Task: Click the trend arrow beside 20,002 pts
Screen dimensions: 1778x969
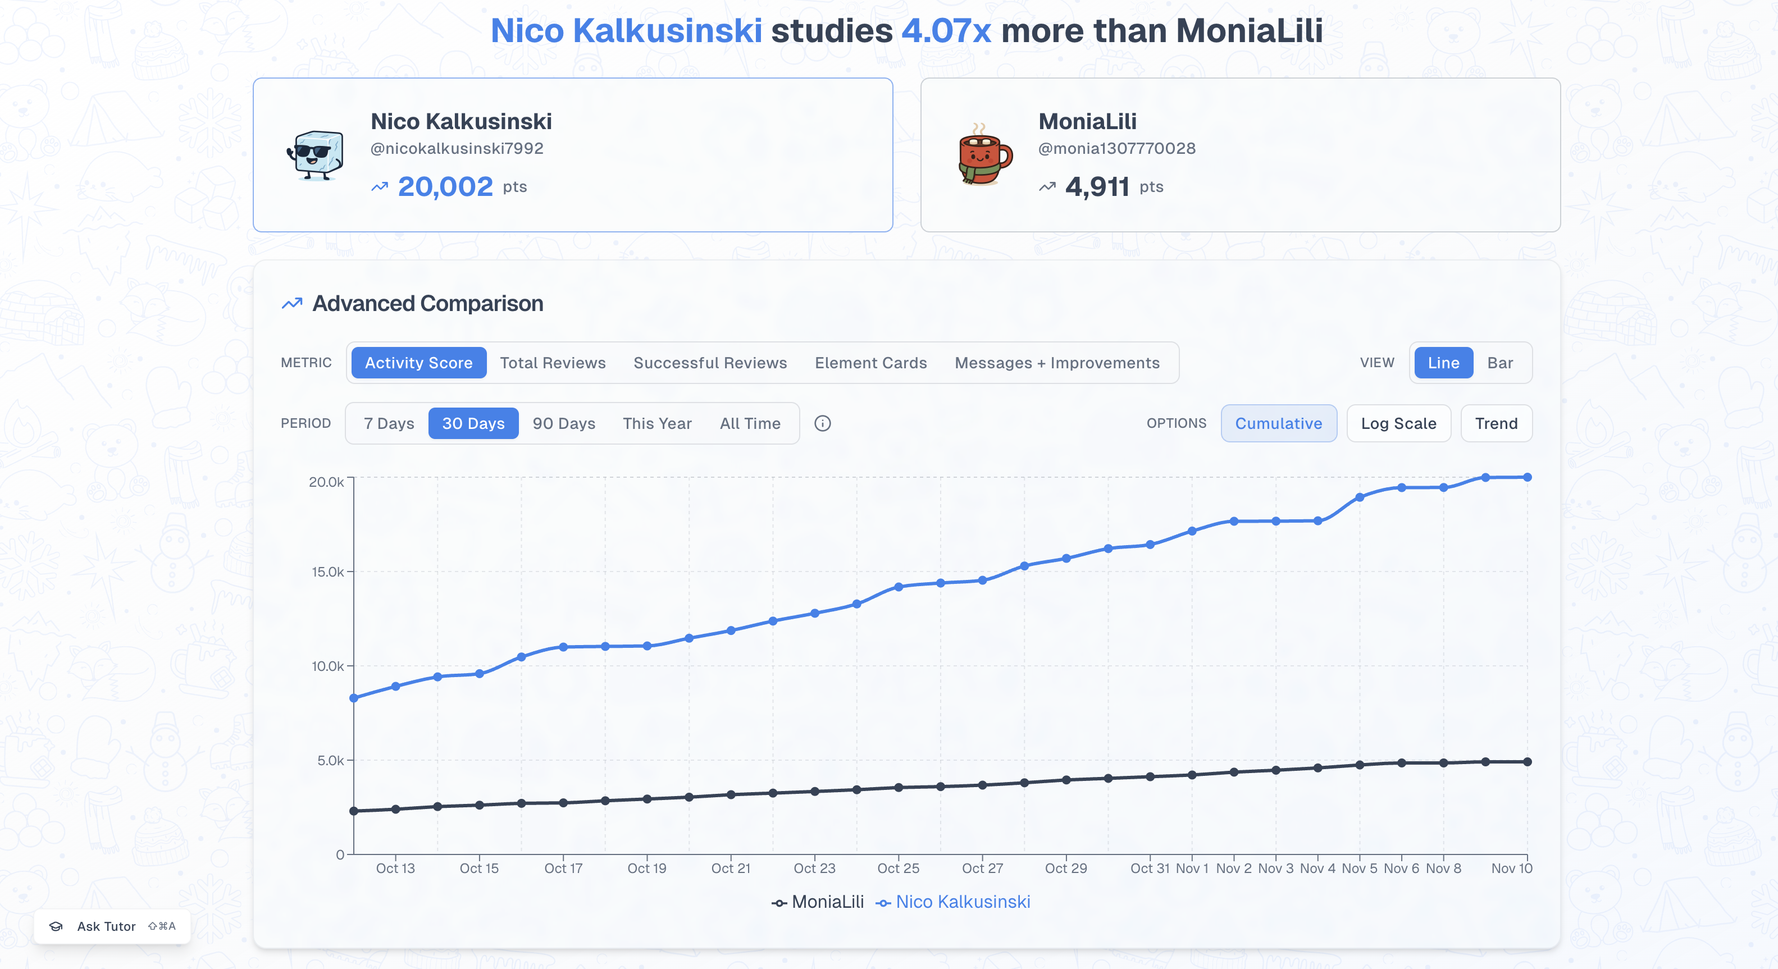Action: [x=380, y=187]
